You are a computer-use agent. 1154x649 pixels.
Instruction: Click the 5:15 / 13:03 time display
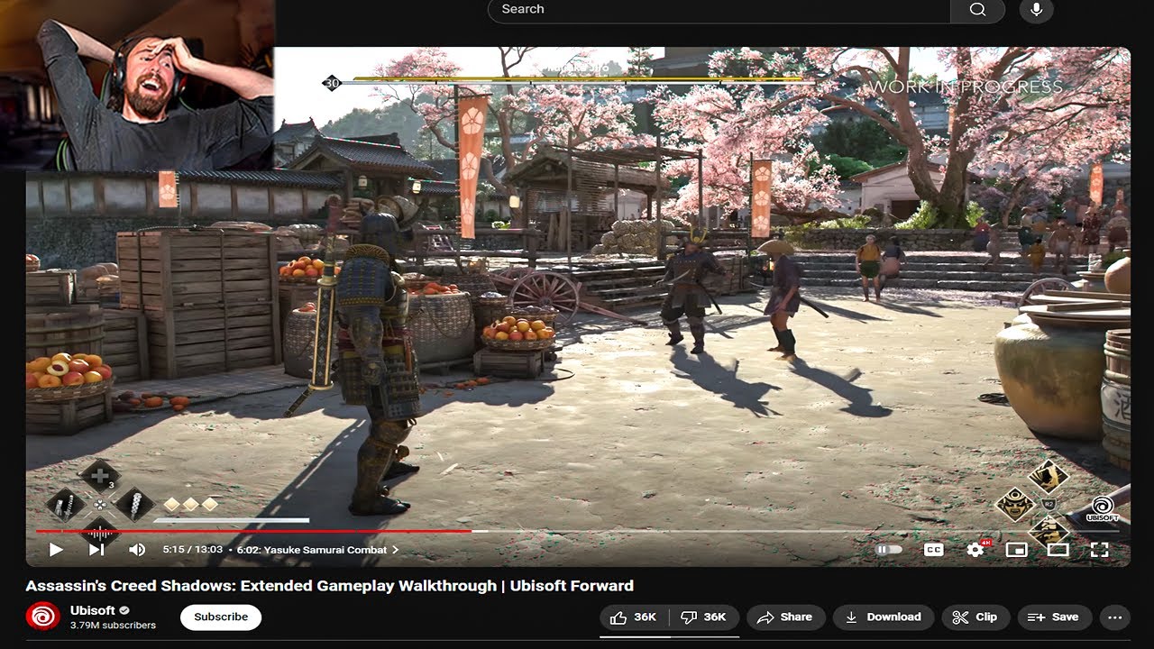[192, 550]
